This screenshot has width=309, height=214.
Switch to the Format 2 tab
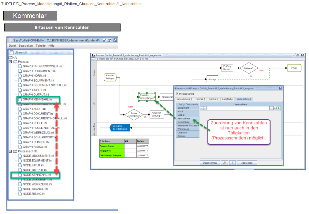tap(200, 99)
